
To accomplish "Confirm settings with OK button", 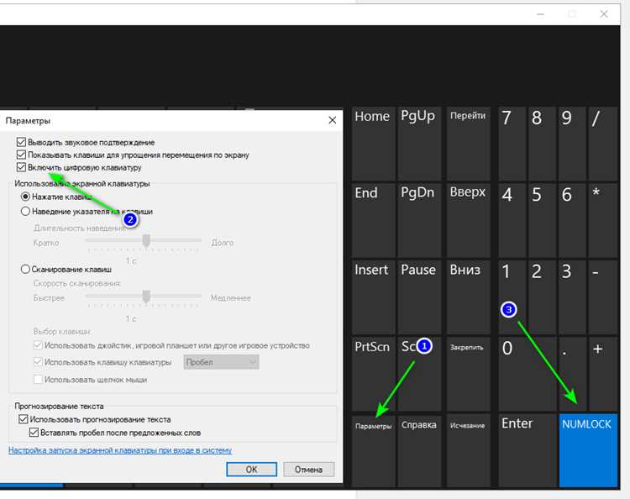I will click(x=251, y=470).
